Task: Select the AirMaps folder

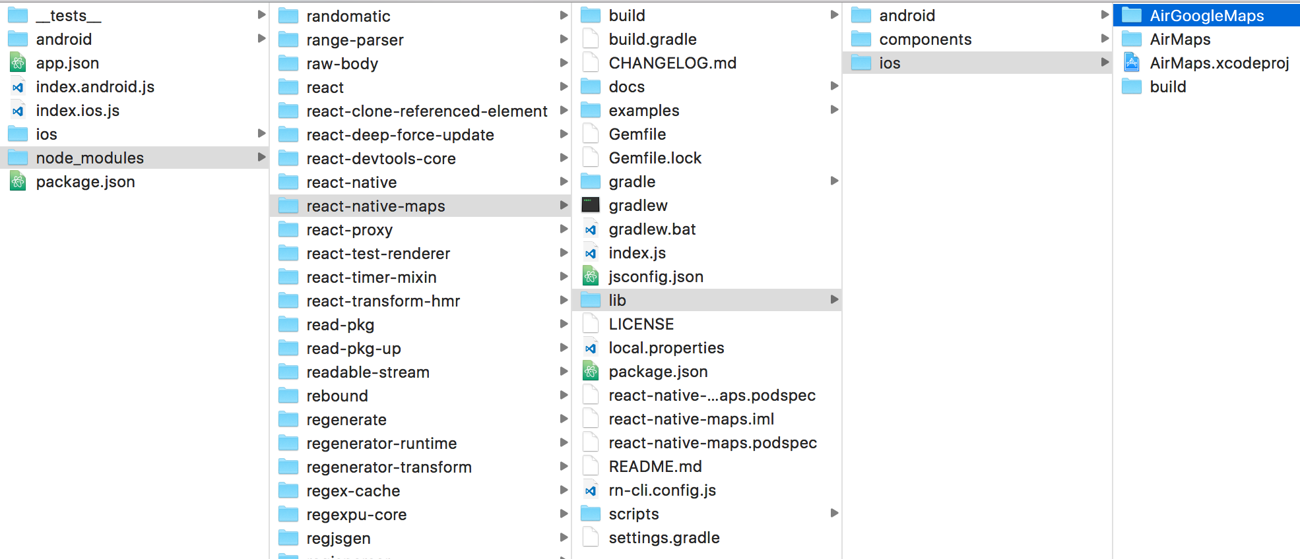Action: coord(1207,40)
